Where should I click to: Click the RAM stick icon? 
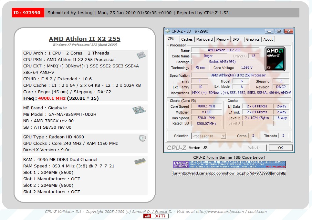coord(140,161)
